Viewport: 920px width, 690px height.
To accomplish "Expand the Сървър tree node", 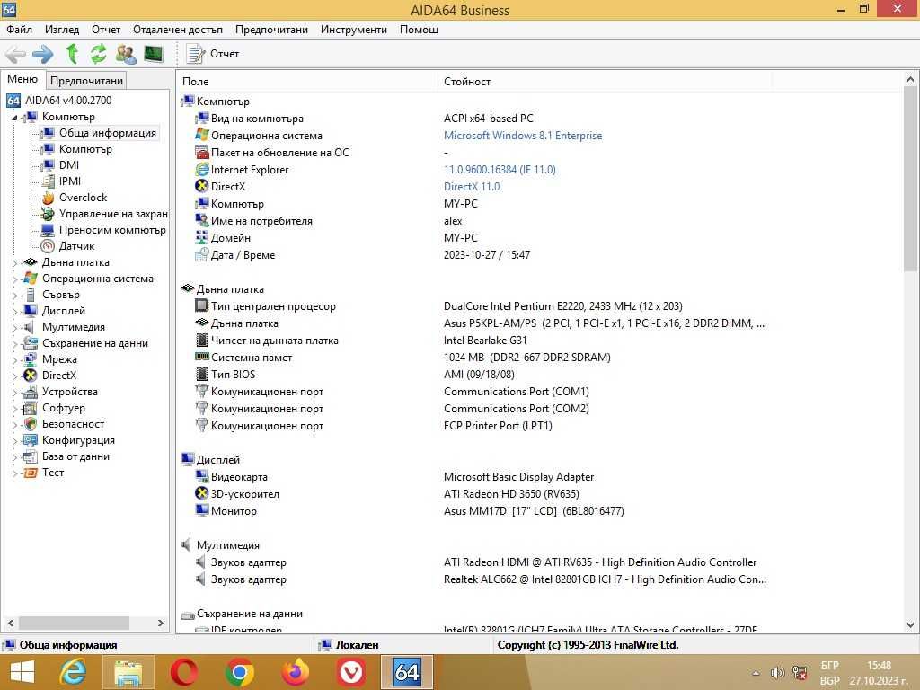I will (14, 295).
